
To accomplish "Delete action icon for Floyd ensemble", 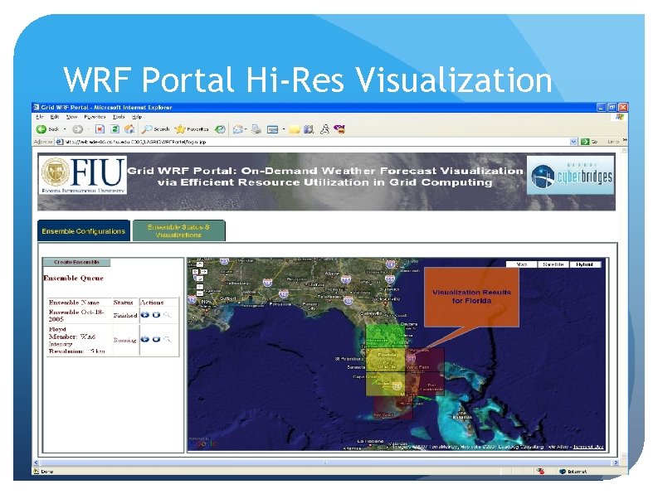I will 156,339.
